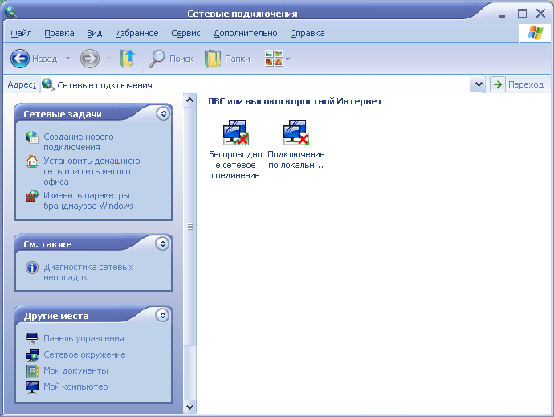Go up one folder level icon

point(127,59)
